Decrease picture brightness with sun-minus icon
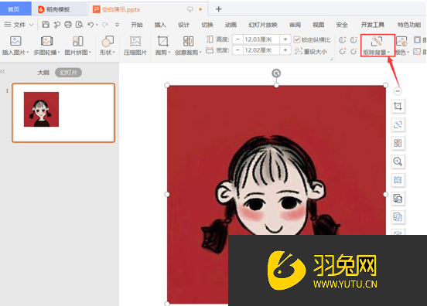 (x=354, y=51)
